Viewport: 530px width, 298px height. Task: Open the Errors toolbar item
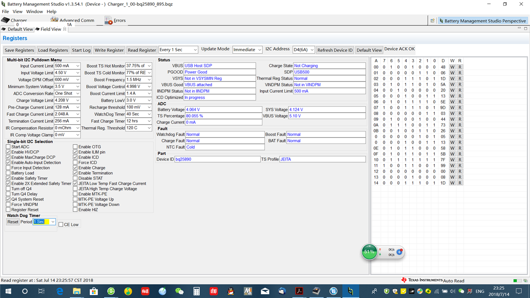115,20
